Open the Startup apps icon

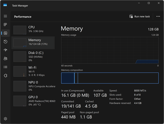click(x=5, y=50)
